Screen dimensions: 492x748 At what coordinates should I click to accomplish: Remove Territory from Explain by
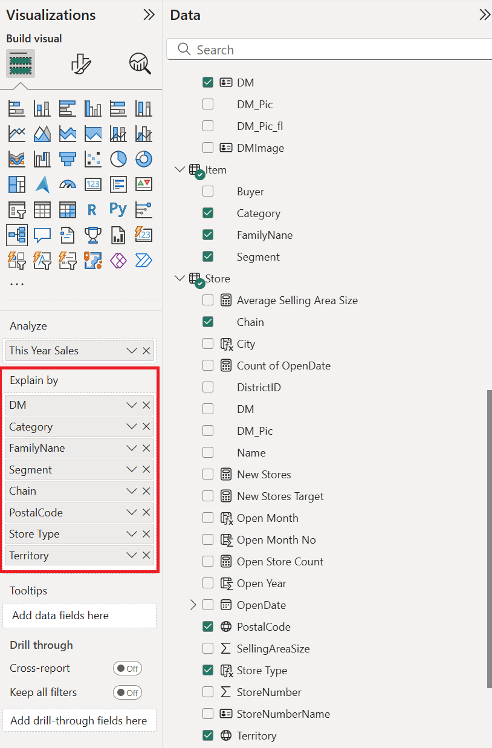click(146, 555)
